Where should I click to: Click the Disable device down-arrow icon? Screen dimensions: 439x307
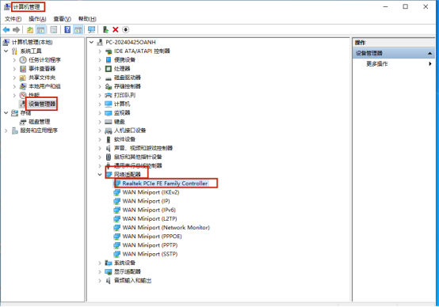coord(126,29)
